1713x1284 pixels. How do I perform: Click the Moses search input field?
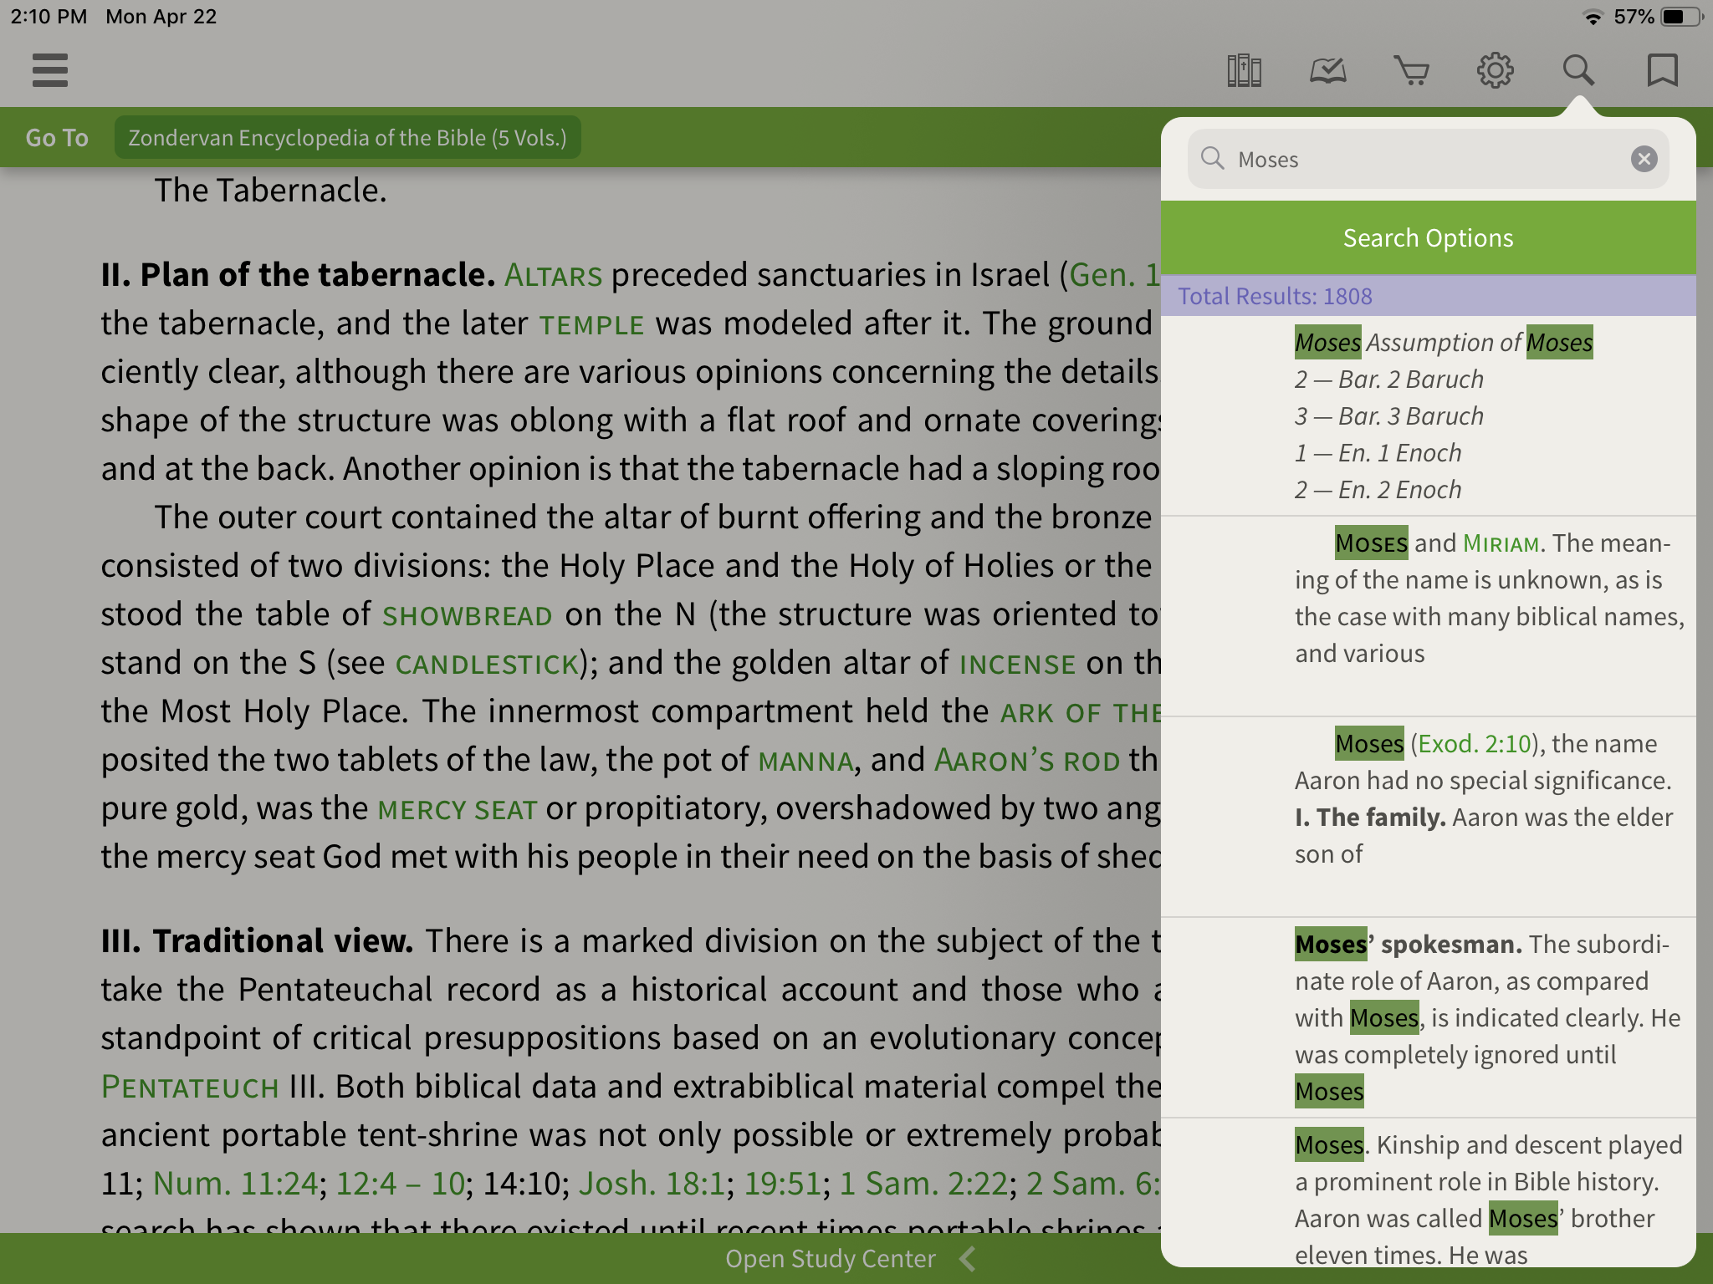(1428, 159)
